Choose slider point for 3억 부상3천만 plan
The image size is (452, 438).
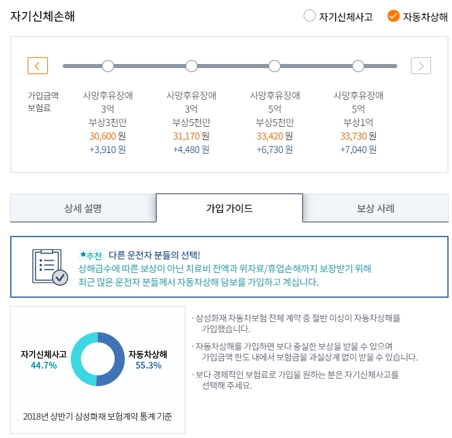tap(108, 66)
